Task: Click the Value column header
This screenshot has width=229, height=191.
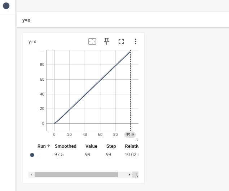Action: (91, 146)
